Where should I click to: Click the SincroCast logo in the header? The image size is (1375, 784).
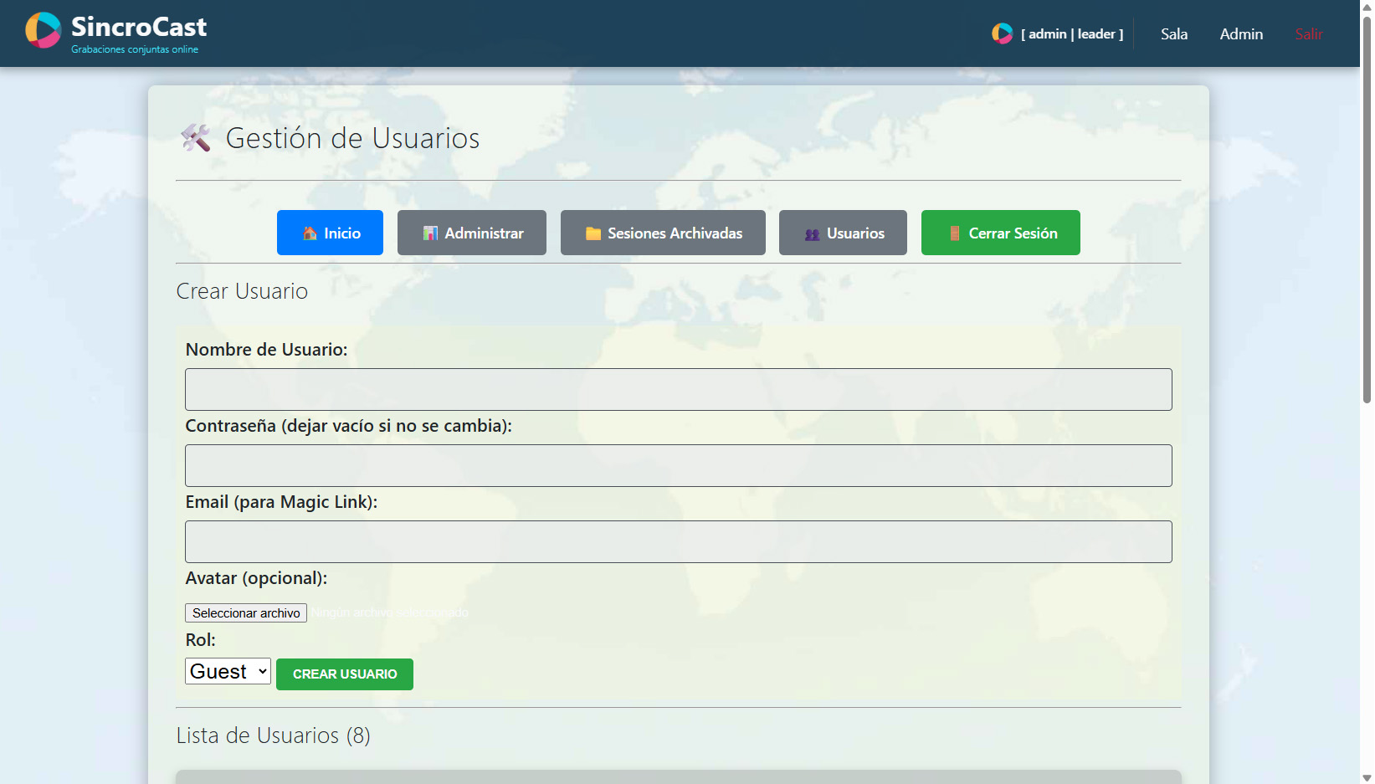click(x=115, y=32)
